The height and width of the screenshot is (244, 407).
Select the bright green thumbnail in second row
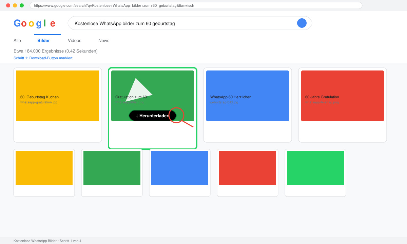tap(315, 168)
